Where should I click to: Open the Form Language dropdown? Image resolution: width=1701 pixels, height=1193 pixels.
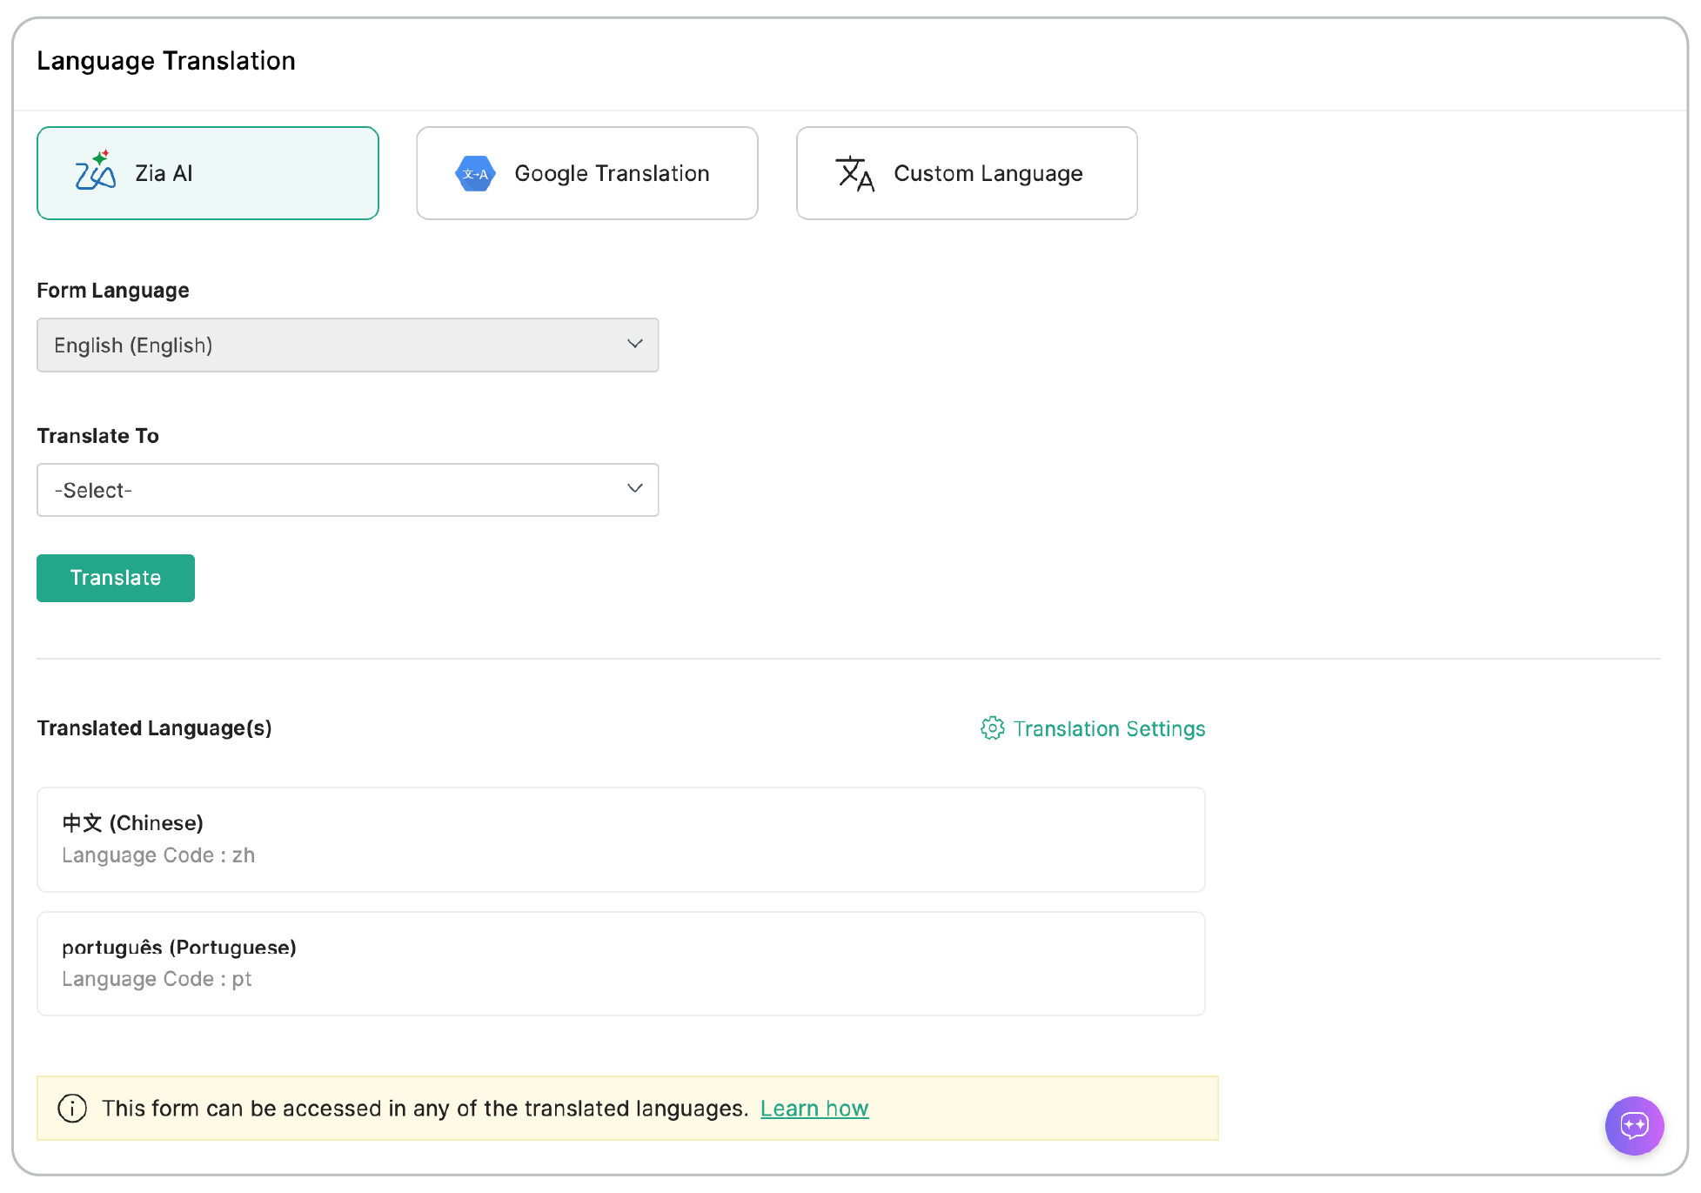coord(348,345)
